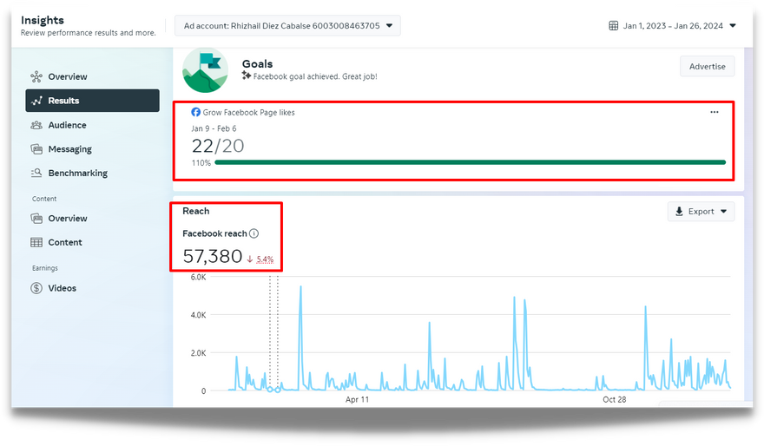Open the Export dropdown
The height and width of the screenshot is (446, 764).
(701, 212)
